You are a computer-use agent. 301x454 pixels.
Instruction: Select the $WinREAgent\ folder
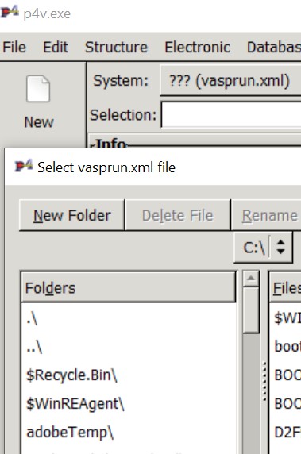click(x=129, y=403)
